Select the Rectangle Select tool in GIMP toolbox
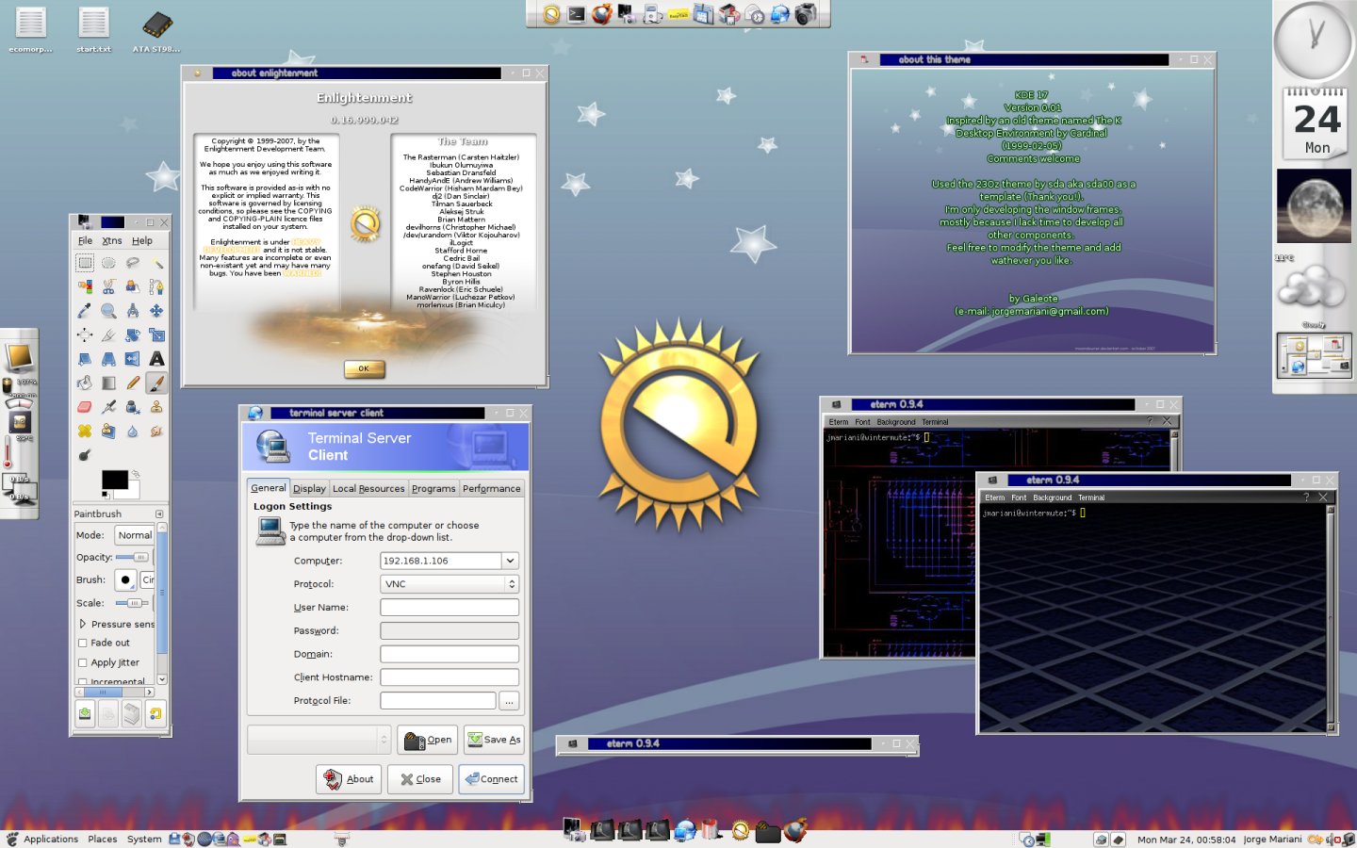 (85, 263)
